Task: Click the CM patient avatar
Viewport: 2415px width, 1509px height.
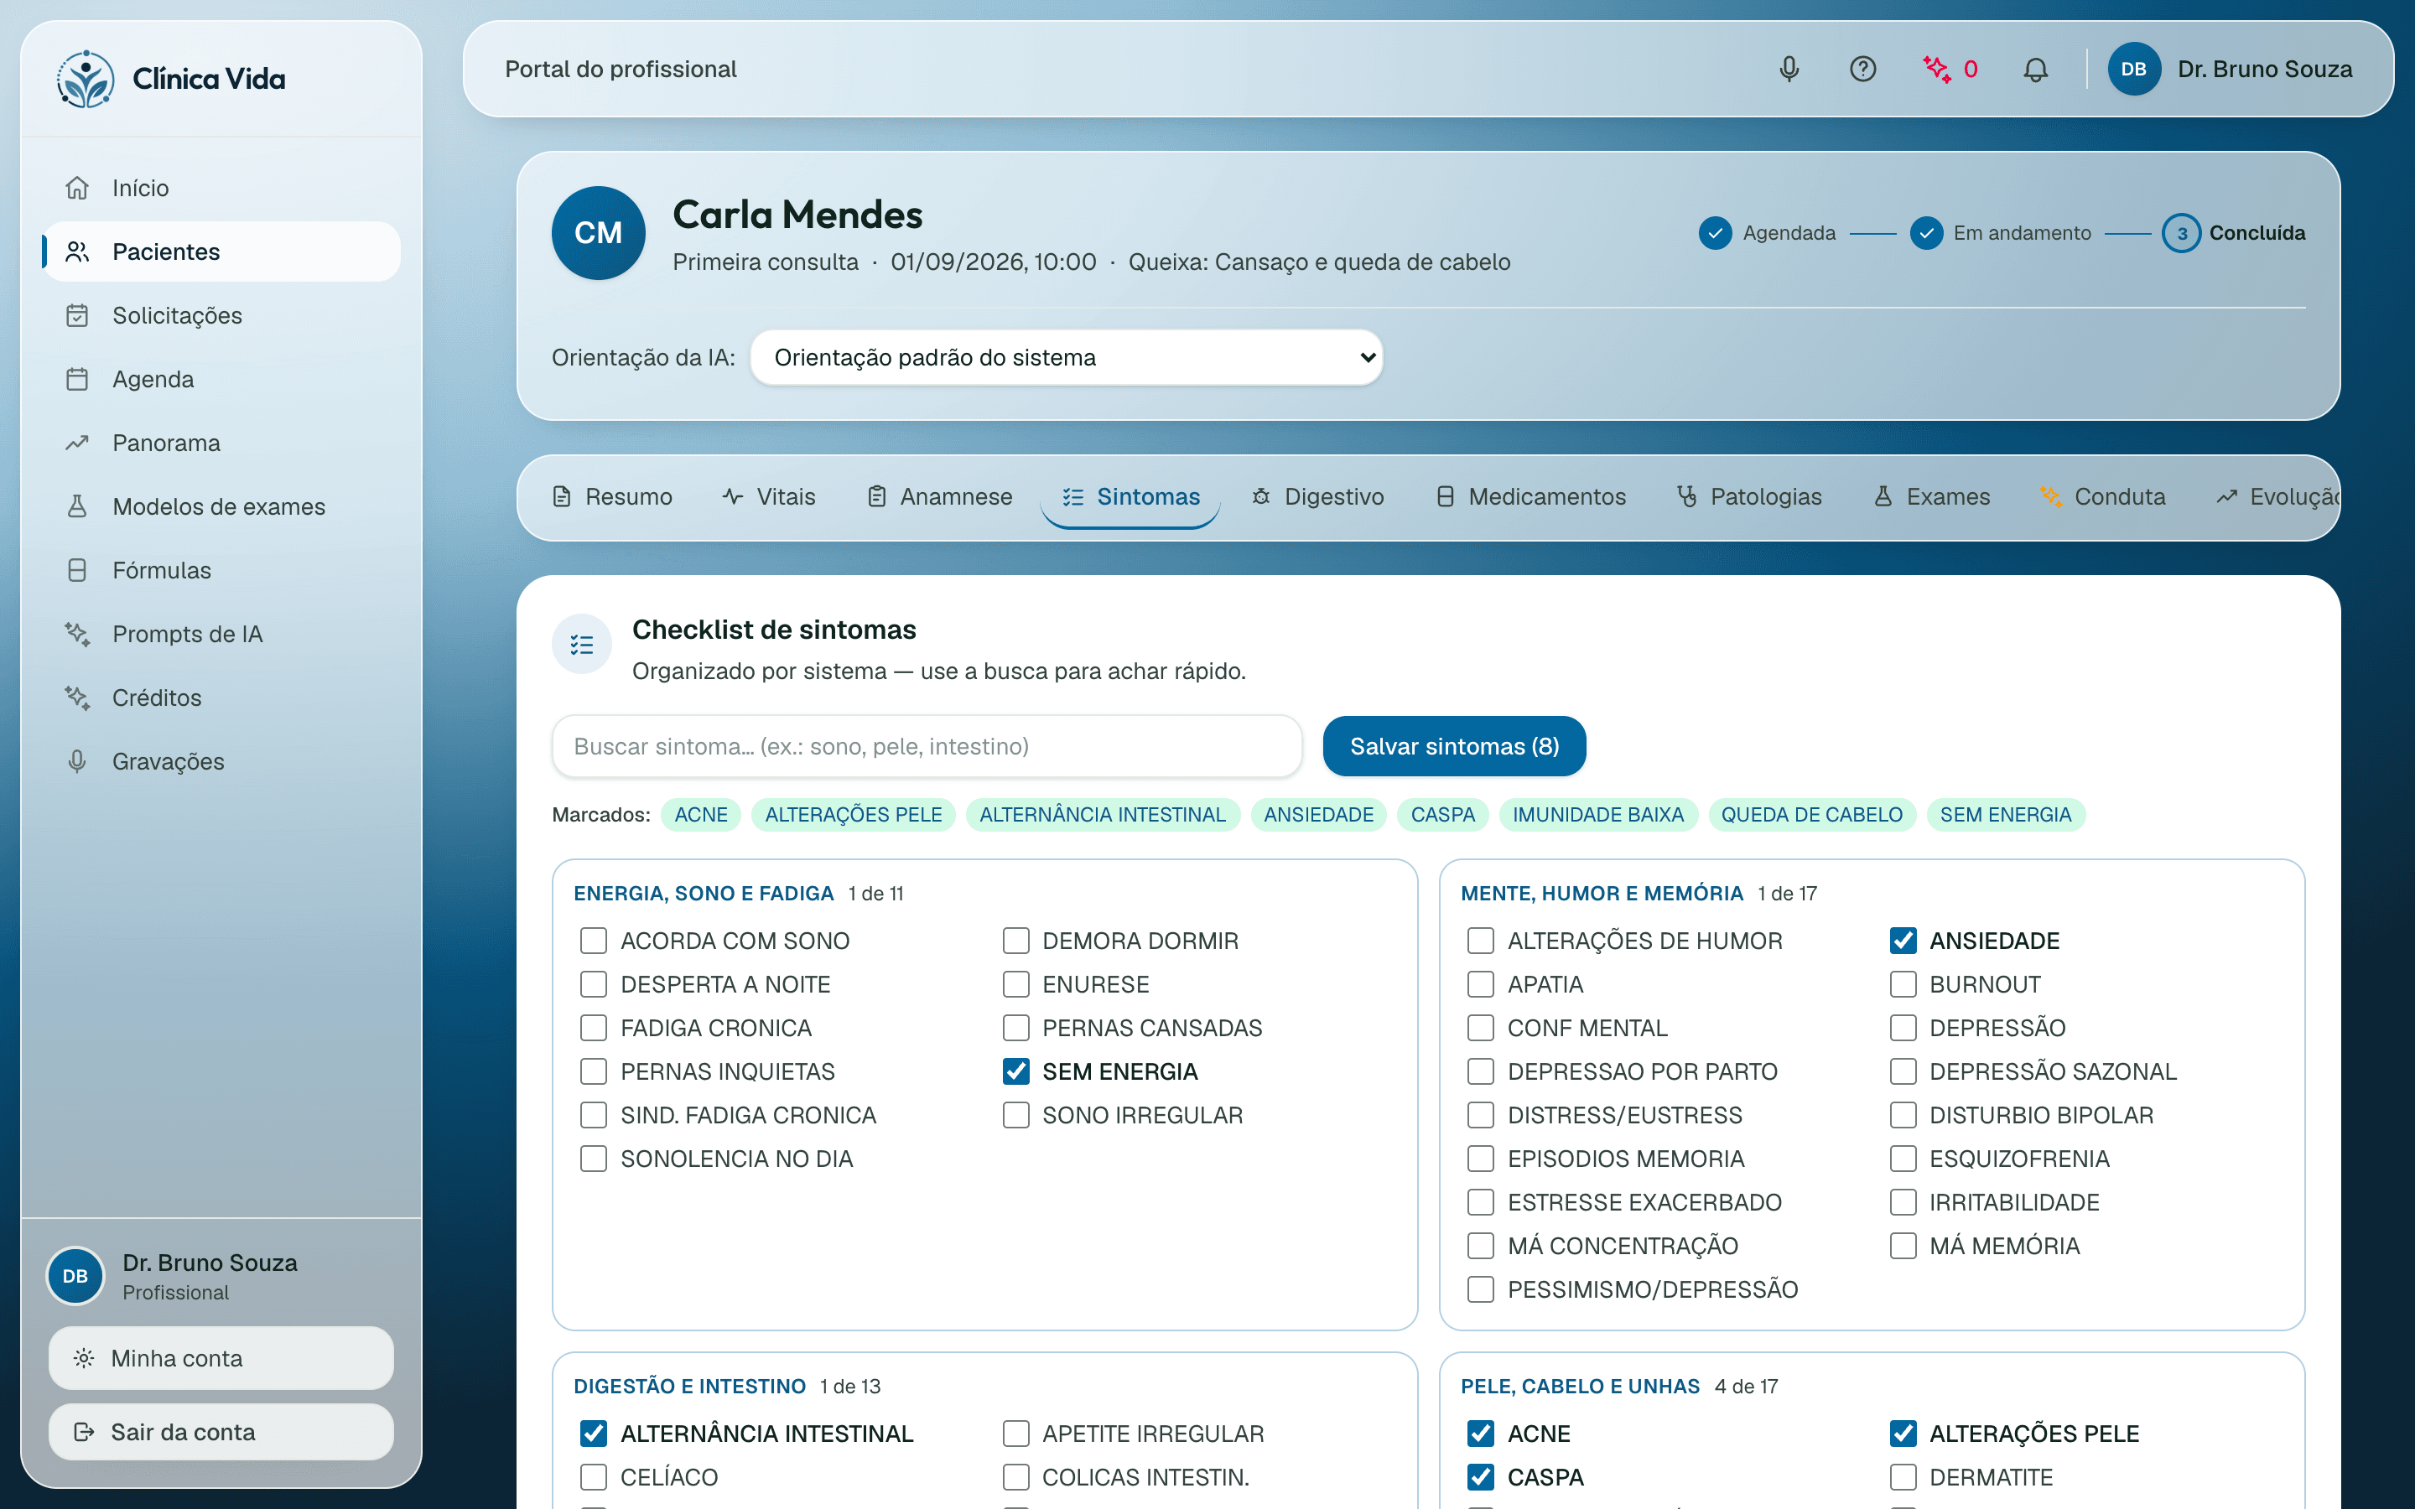Action: (x=598, y=232)
